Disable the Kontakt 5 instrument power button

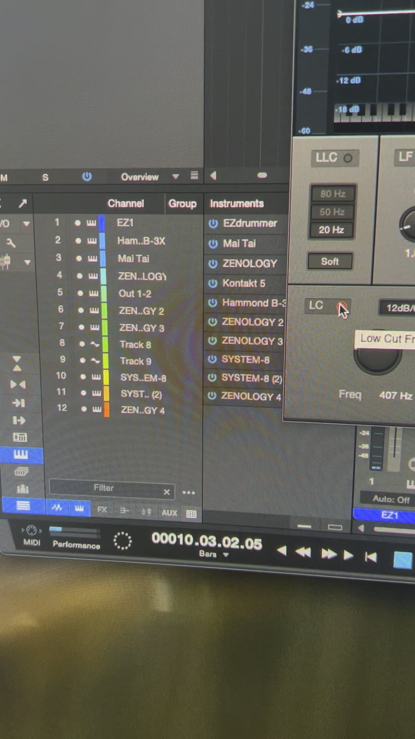pos(212,283)
